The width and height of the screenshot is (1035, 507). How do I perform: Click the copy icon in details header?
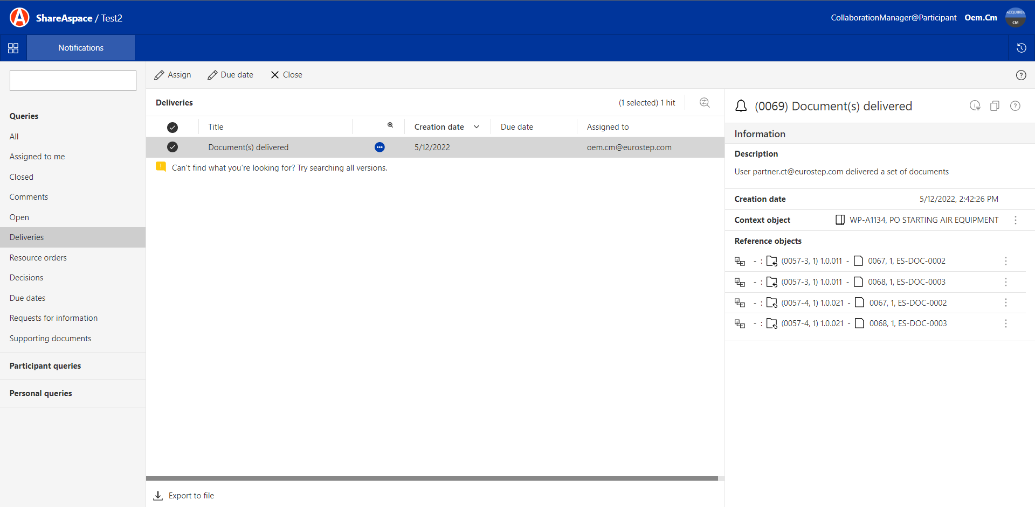coord(995,106)
